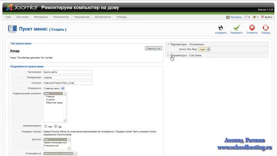The width and height of the screenshot is (277, 156).
Task: Click the Apply green checkmark icon
Action: pos(236,28)
